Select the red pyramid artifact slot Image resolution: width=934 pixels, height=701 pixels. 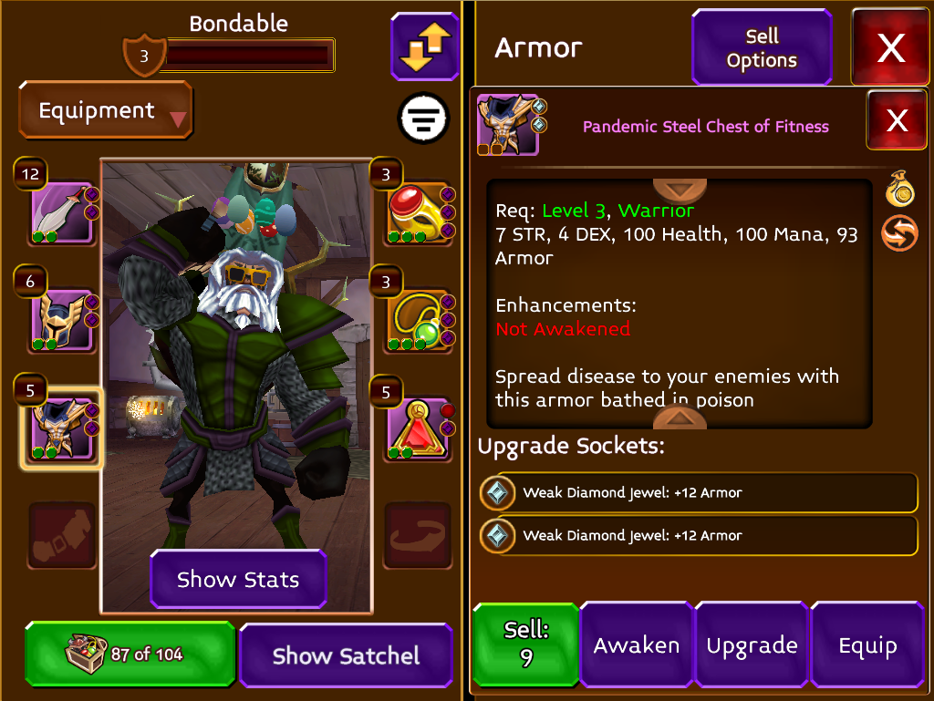coord(418,429)
